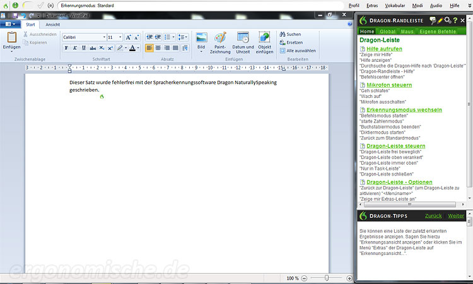Toggle italic formatting (K button)

point(75,48)
